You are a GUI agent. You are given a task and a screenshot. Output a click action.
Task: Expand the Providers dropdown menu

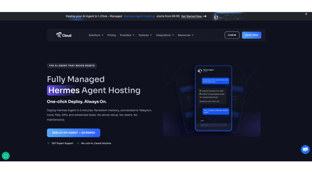[x=127, y=35]
